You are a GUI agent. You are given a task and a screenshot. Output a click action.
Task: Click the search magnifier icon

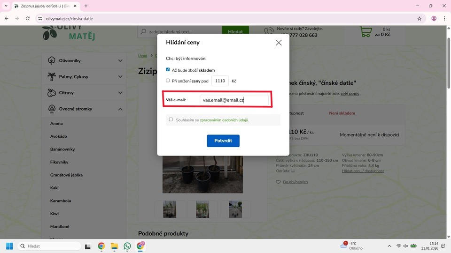(143, 32)
